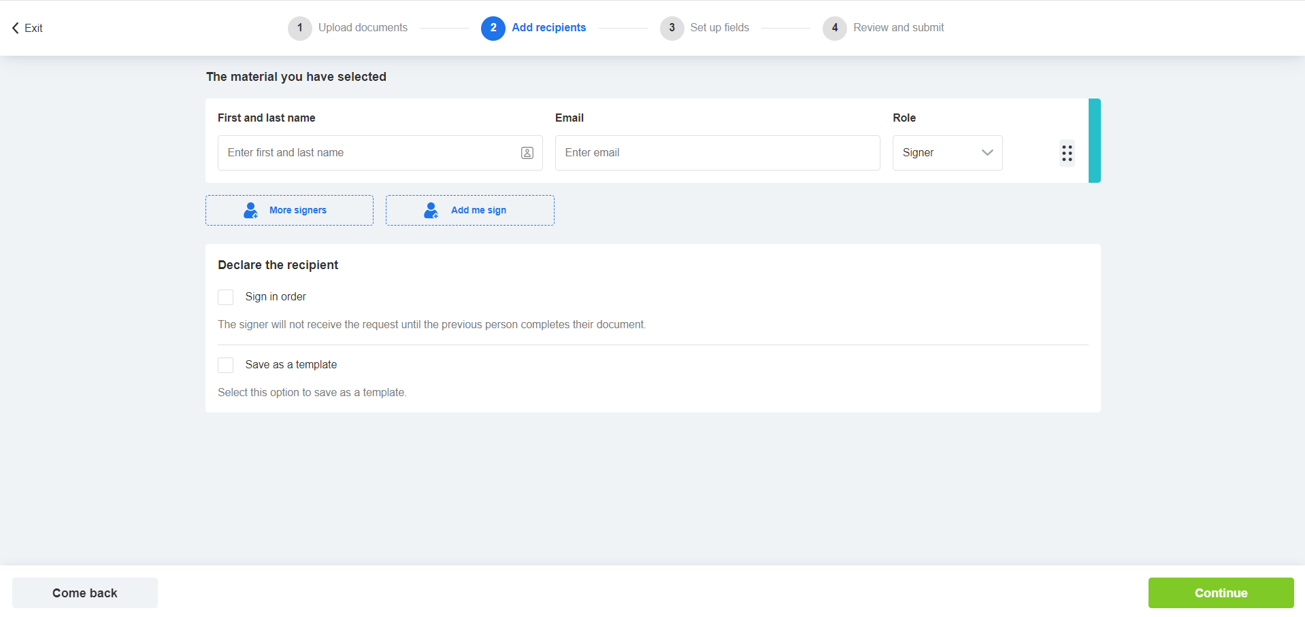
Task: Click step 1 circle icon
Action: (x=299, y=28)
